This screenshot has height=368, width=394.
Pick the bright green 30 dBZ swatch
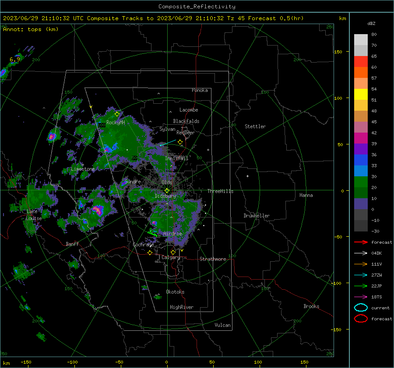(x=361, y=182)
